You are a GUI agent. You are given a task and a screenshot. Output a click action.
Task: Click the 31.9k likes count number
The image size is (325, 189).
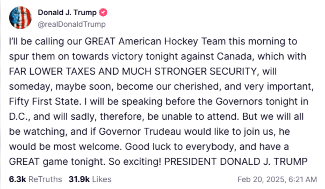pyautogui.click(x=79, y=179)
